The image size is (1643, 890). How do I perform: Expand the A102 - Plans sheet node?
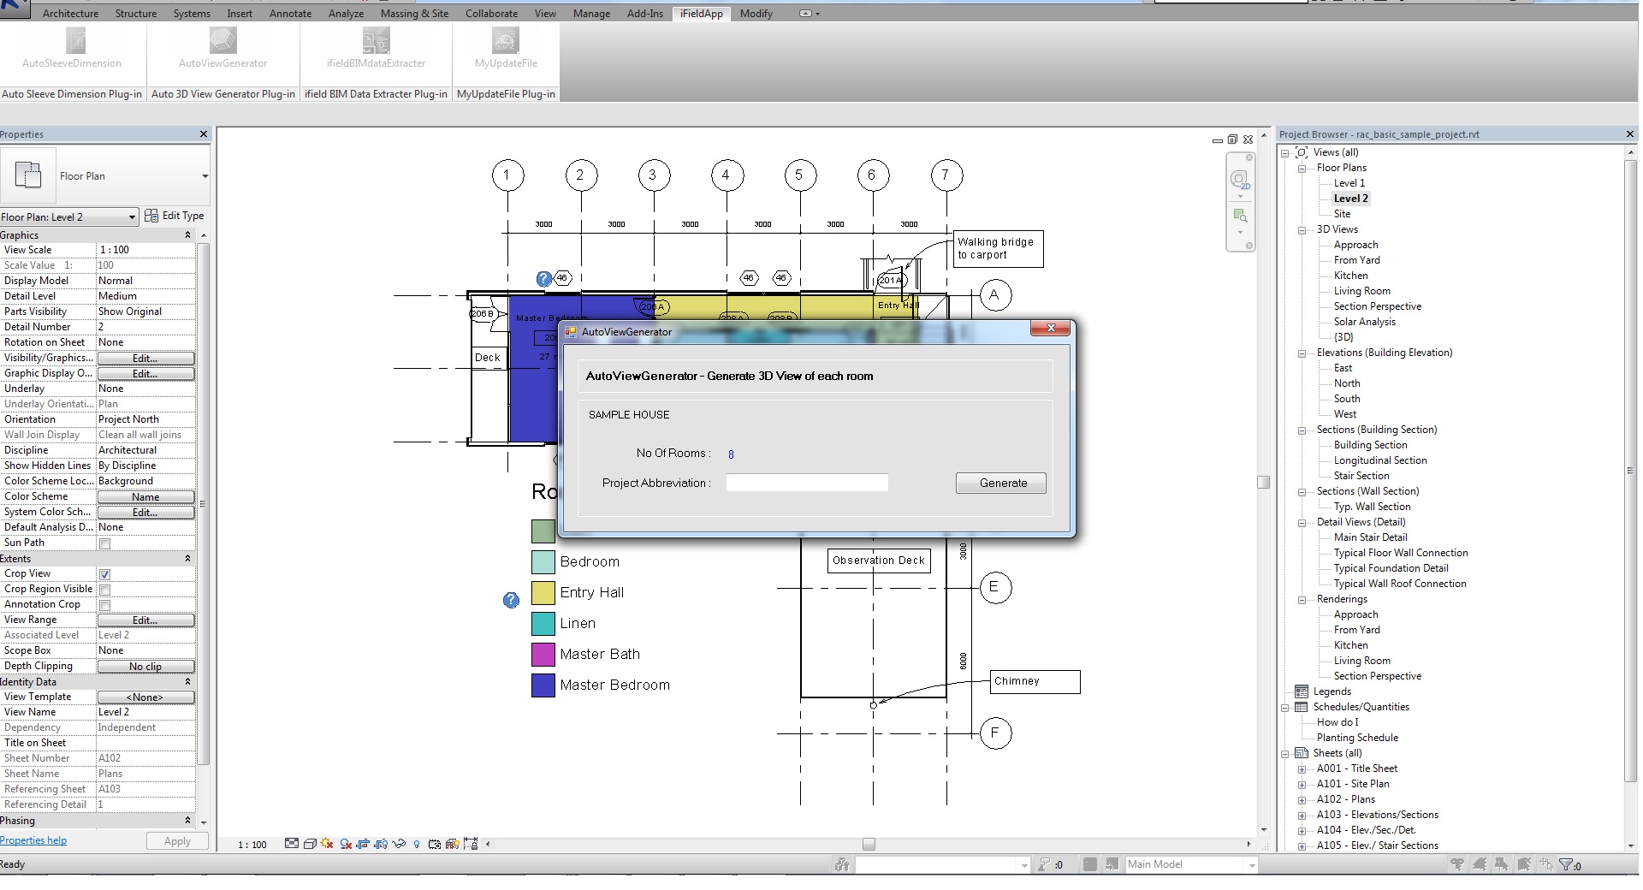tap(1302, 799)
